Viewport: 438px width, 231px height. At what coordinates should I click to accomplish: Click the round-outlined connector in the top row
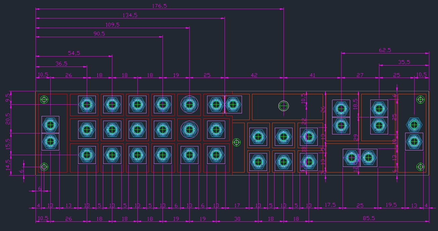click(189, 104)
